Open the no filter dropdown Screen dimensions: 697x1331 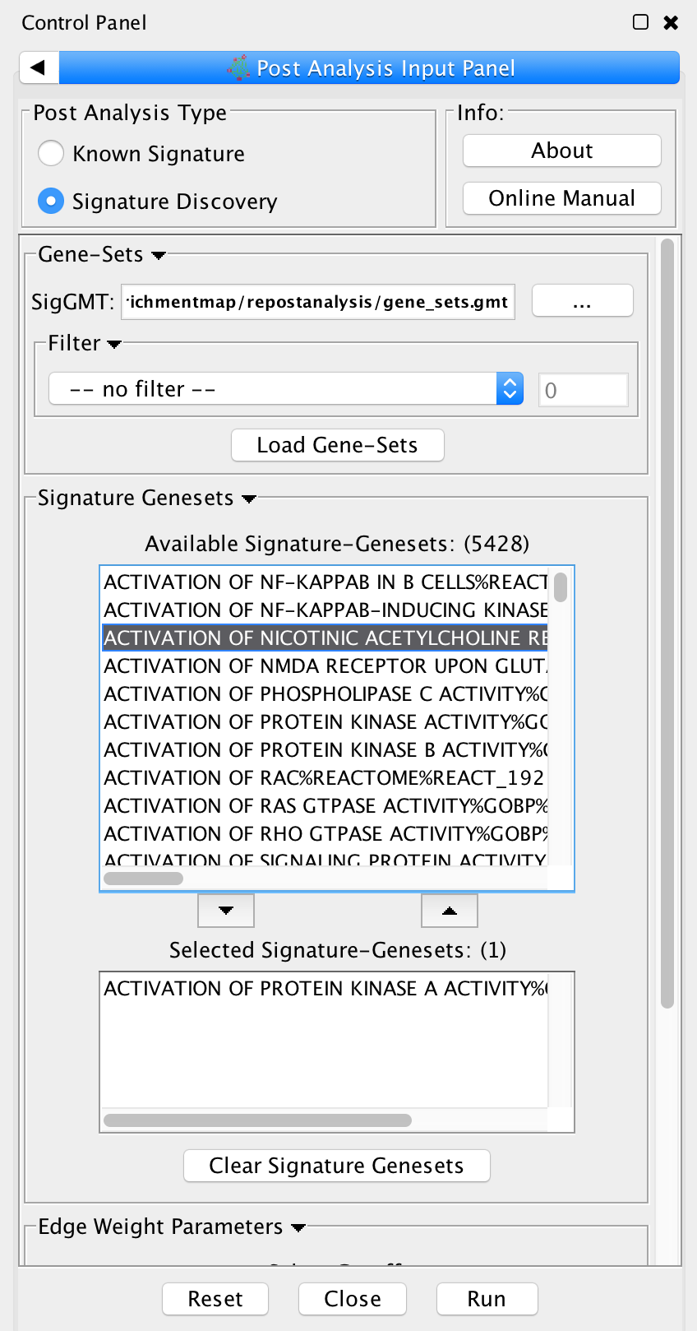(x=286, y=389)
